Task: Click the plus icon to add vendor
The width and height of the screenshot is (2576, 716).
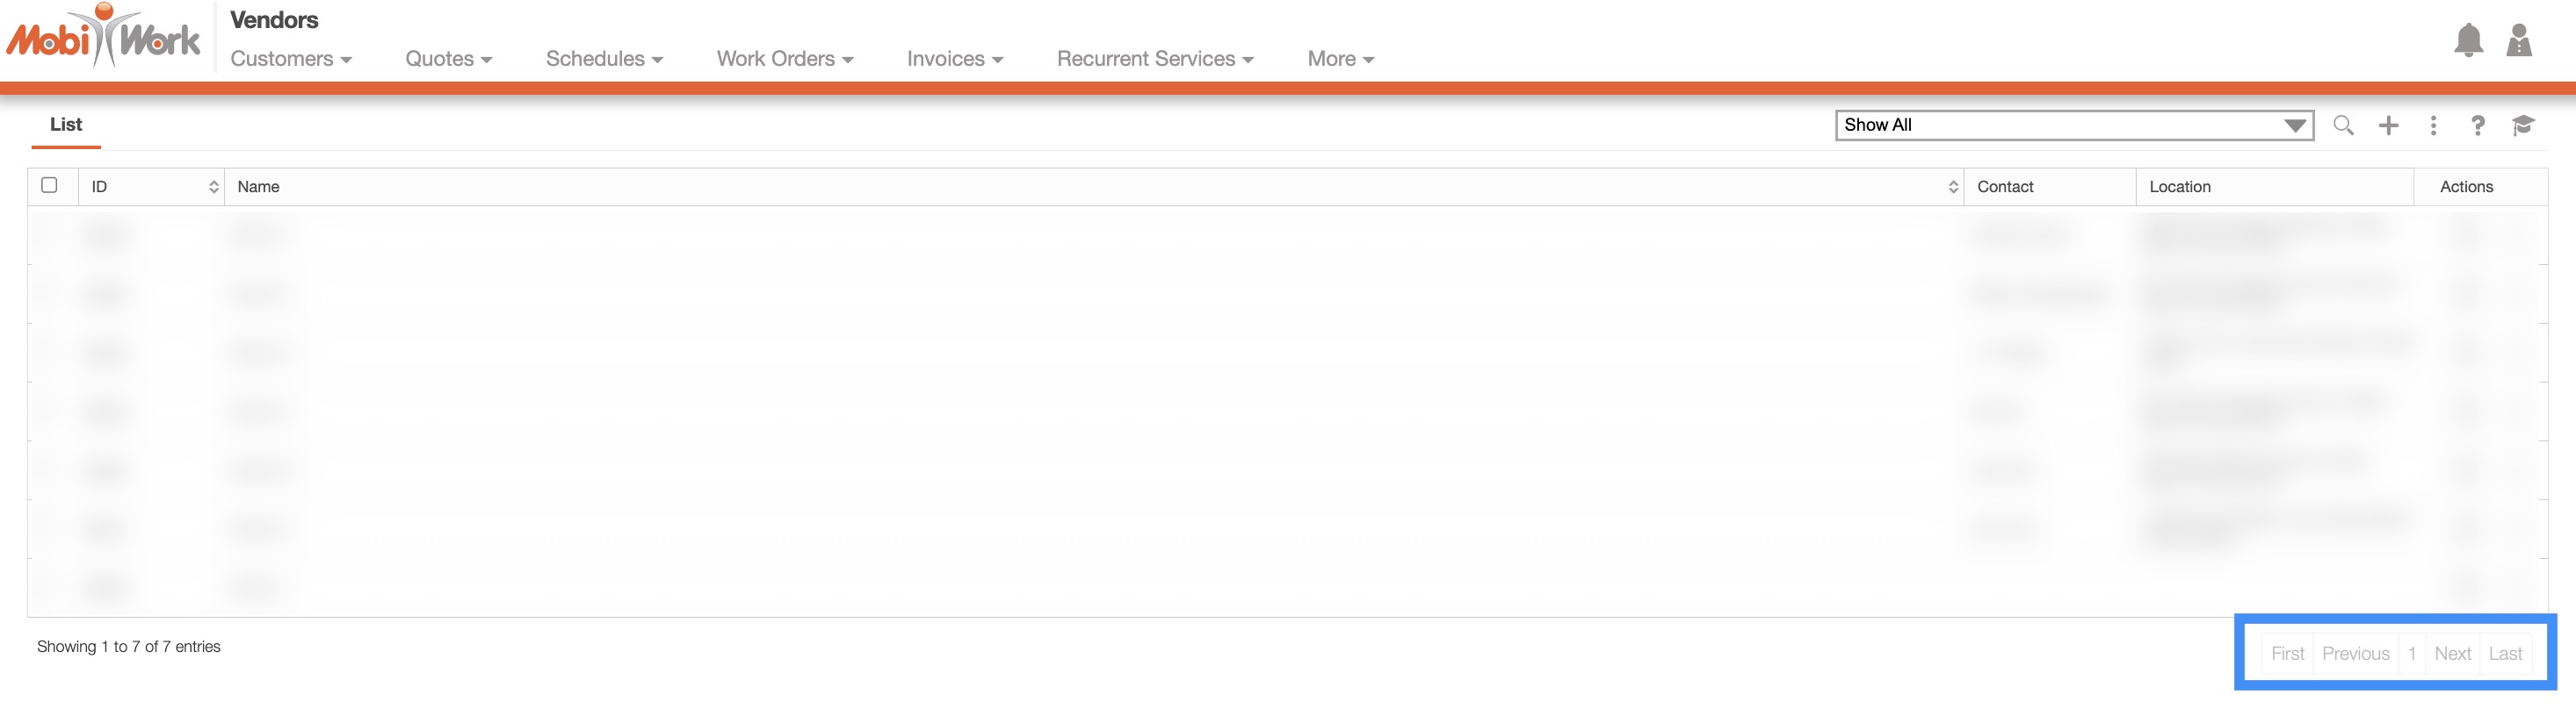Action: [x=2388, y=125]
